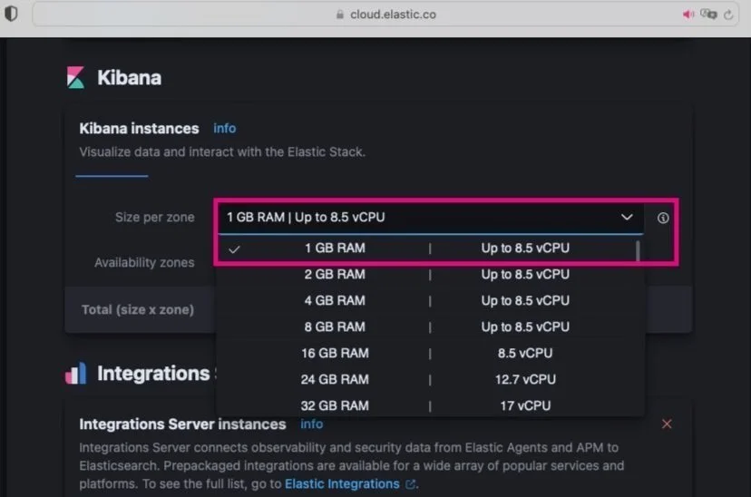Pick 8 GB RAM size option

(336, 326)
